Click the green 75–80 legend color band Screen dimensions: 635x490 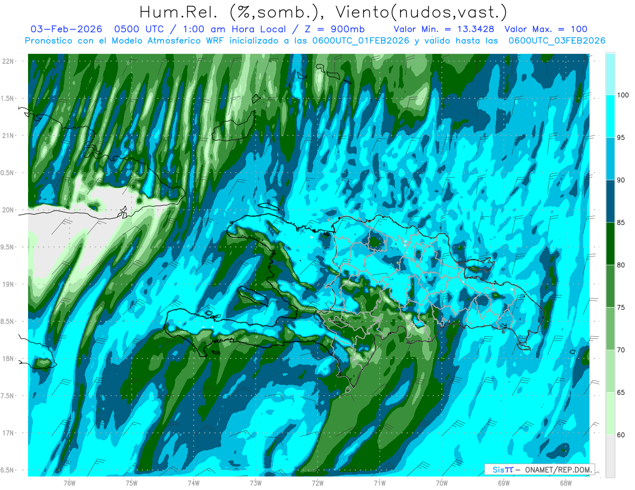point(610,286)
